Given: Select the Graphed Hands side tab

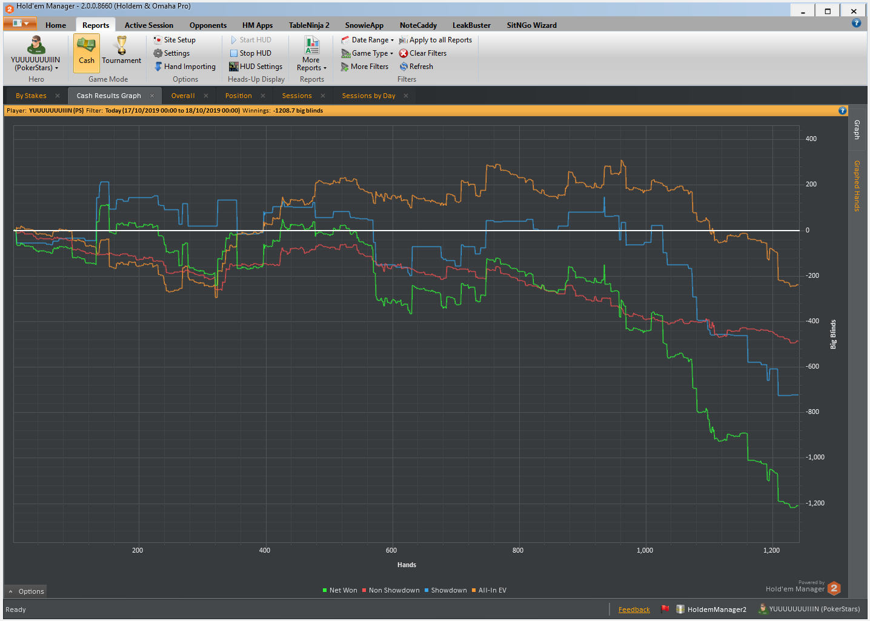Looking at the screenshot, I should point(857,186).
